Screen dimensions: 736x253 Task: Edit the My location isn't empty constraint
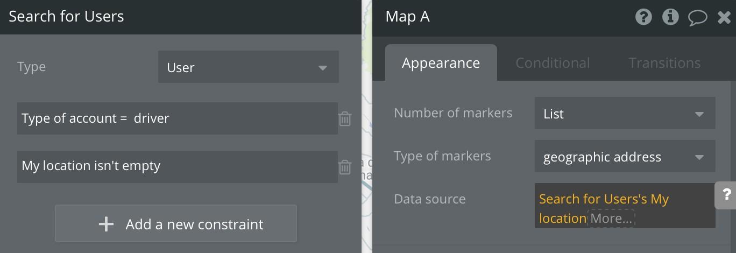[x=178, y=166]
